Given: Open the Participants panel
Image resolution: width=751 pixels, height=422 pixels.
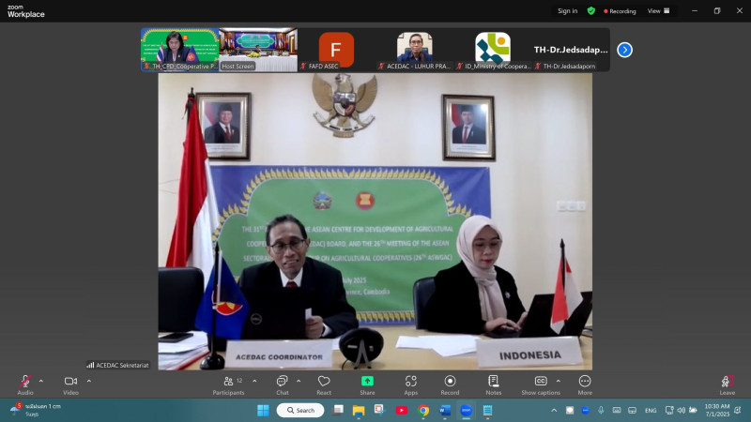Looking at the screenshot, I should (229, 384).
